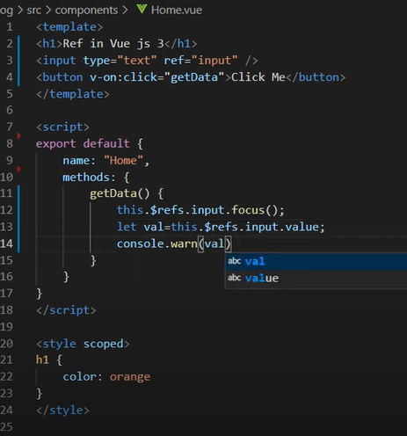Click the red marker near line 8
Viewport: 407px width, 436px height.
[18, 135]
